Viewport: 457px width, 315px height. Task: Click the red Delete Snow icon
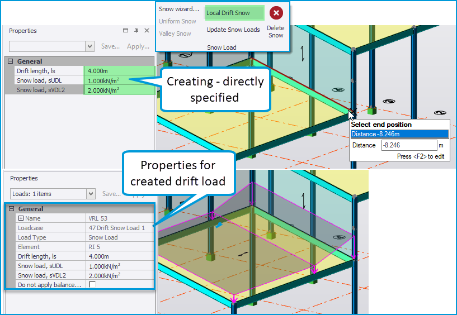[x=275, y=13]
